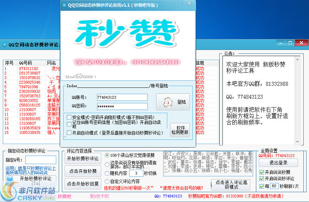This screenshot has width=309, height=202.
Task: Select row with QQ 1529706763
Action: (x=32, y=96)
